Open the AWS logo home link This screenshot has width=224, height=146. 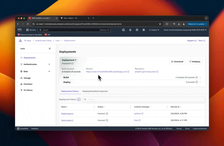click(19, 30)
